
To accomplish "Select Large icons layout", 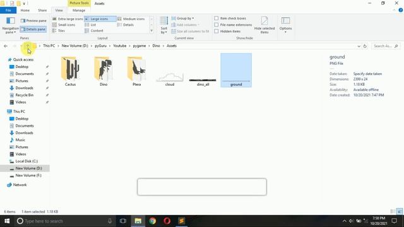I will (100, 19).
